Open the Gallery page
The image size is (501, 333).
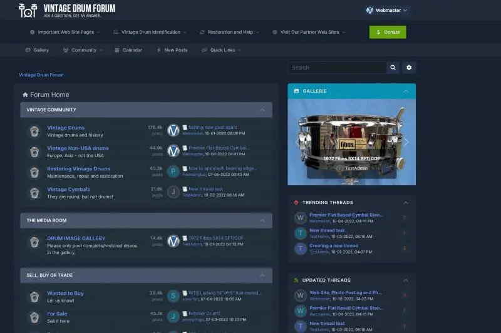[x=37, y=50]
